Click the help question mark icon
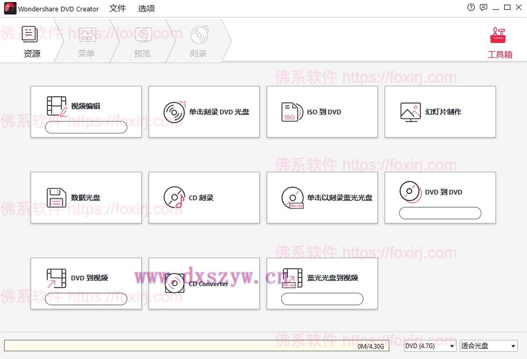 [471, 7]
